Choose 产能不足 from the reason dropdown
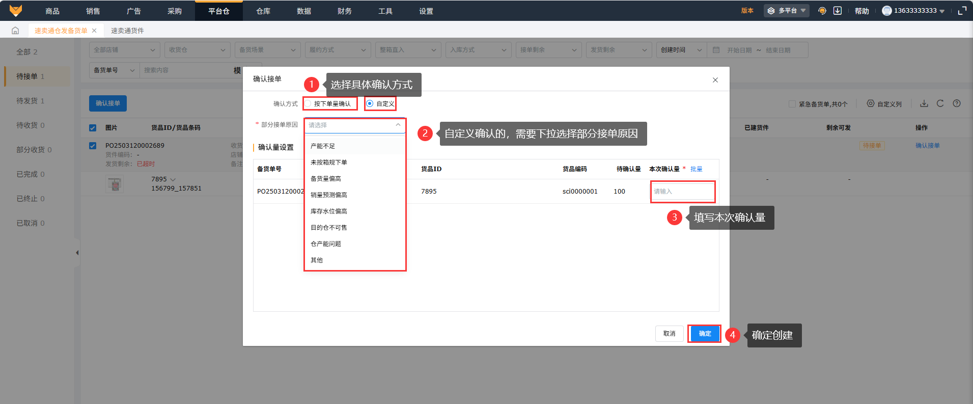This screenshot has height=404, width=973. click(x=323, y=146)
